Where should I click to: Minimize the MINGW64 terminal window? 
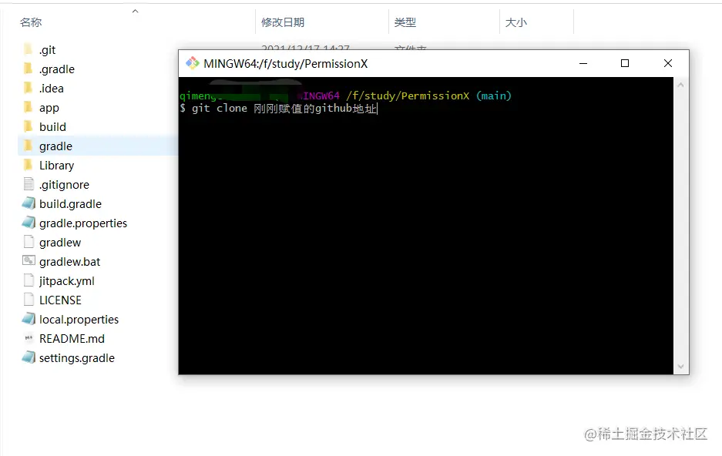tap(583, 63)
